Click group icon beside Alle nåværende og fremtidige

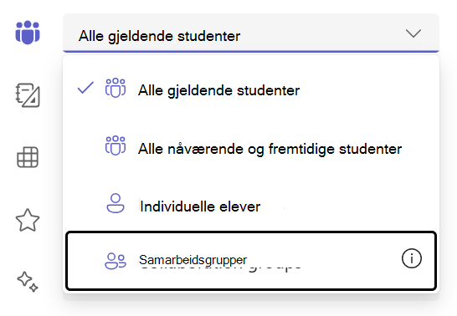pyautogui.click(x=116, y=145)
